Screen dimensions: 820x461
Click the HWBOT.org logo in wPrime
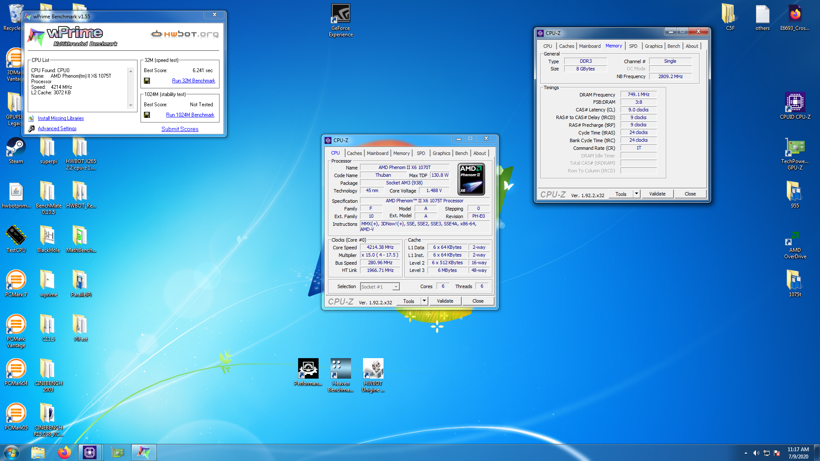coord(185,34)
